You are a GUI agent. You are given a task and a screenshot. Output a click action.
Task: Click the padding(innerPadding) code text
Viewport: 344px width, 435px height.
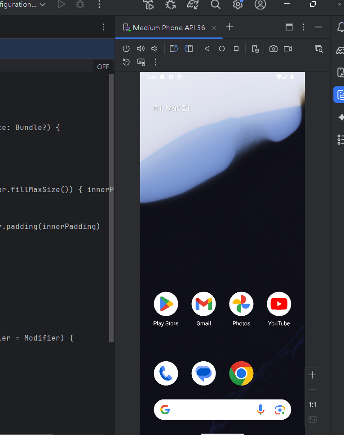[x=53, y=226]
